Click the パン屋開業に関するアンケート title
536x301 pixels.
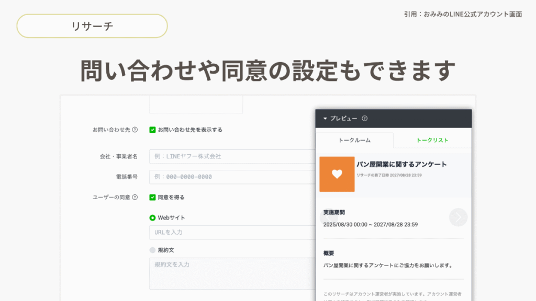click(401, 164)
